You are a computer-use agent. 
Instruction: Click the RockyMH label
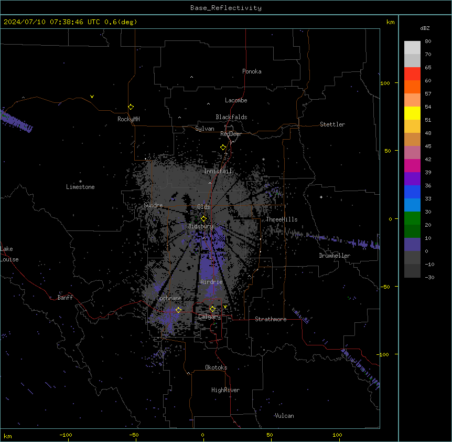point(128,119)
